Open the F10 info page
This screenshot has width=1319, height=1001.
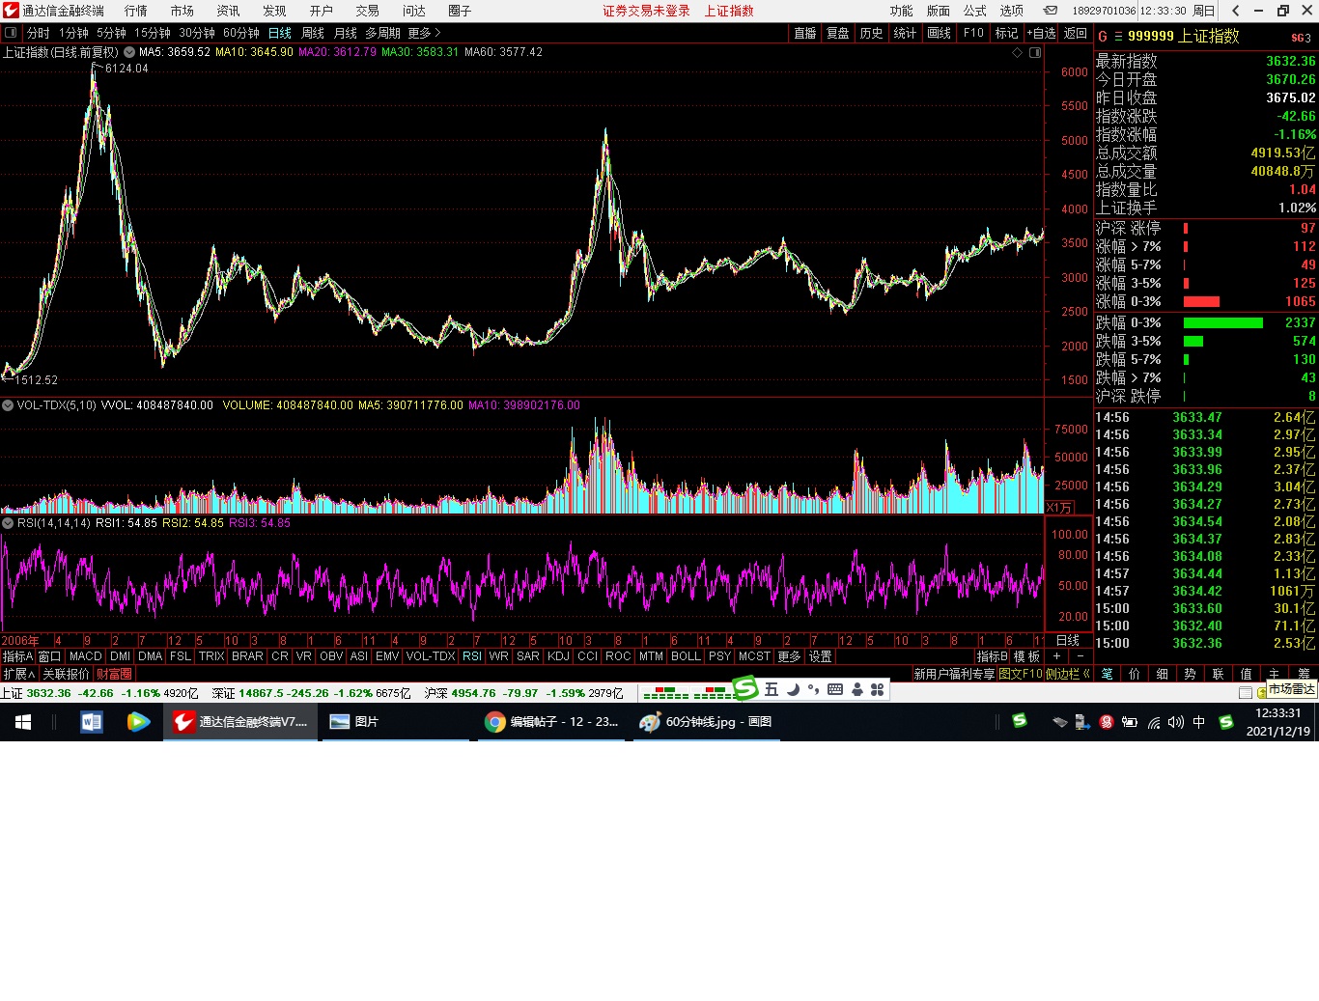[973, 33]
